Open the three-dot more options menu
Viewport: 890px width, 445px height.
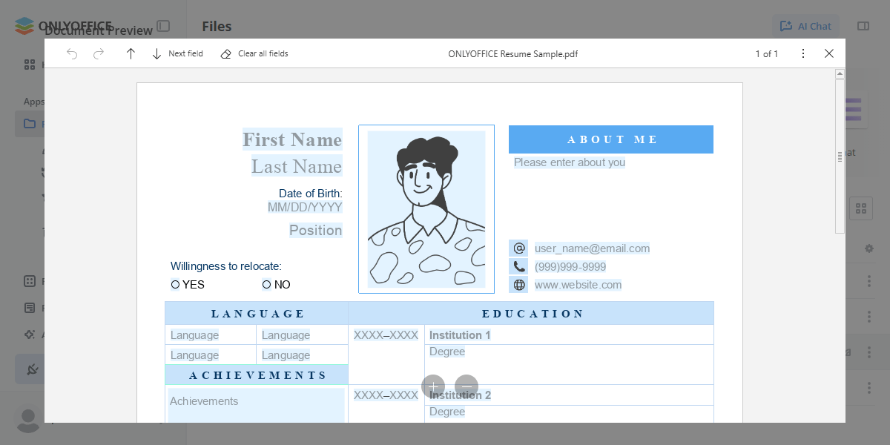point(802,53)
